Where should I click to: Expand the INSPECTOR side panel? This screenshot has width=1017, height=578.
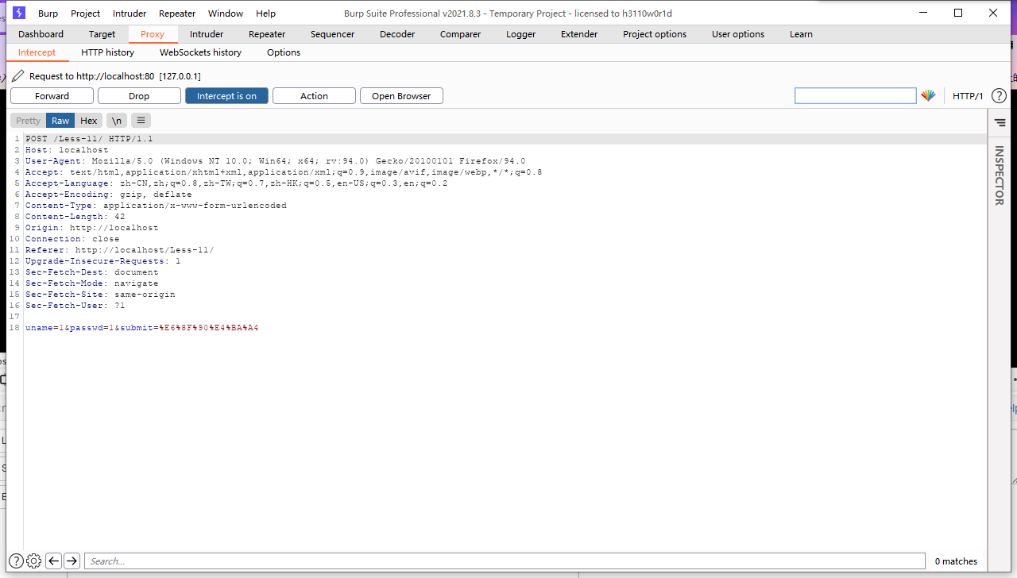[x=1000, y=175]
